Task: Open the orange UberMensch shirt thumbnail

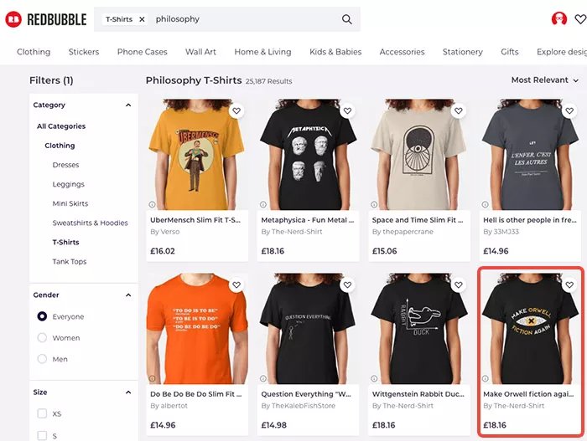Action: tap(197, 154)
